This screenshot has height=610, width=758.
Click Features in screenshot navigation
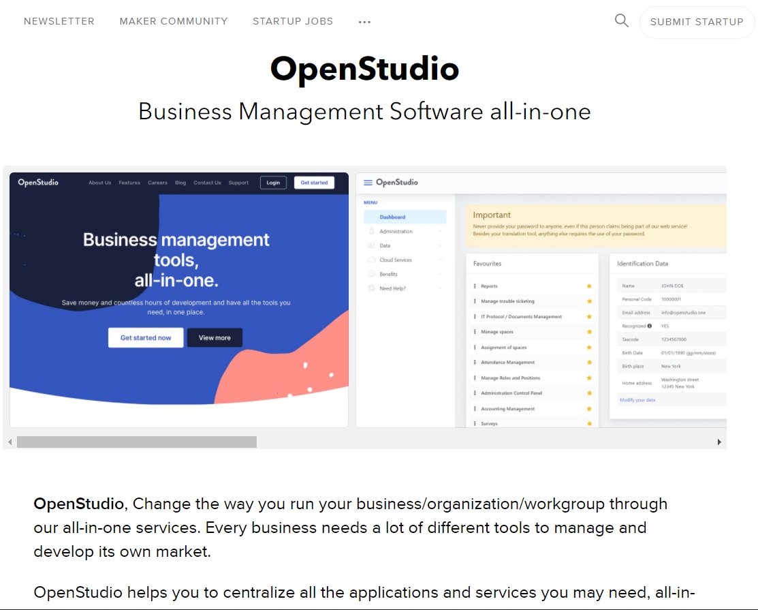[x=129, y=183]
